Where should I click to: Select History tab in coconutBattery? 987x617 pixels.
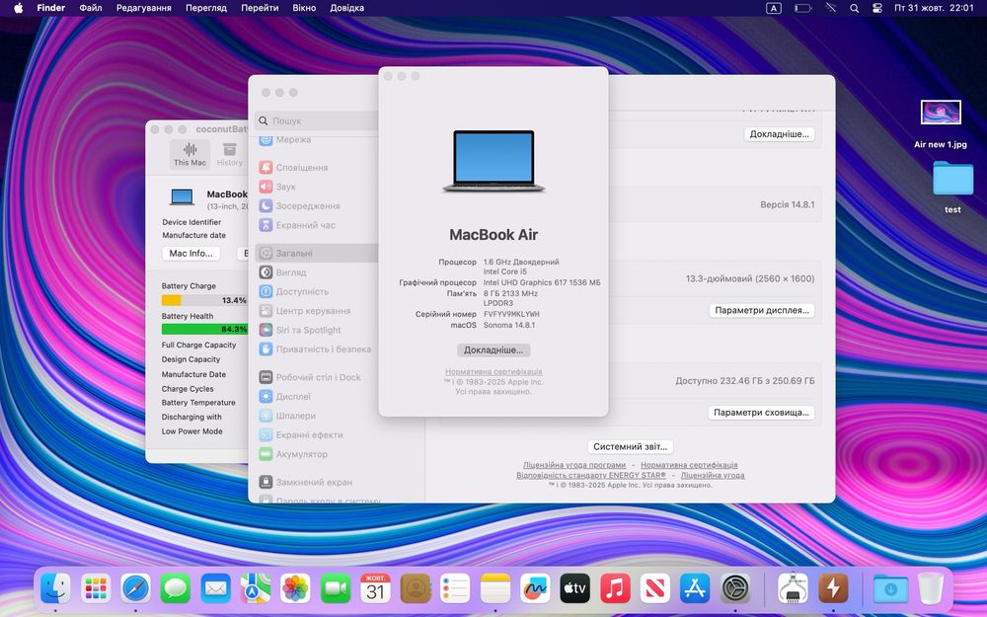tap(229, 154)
